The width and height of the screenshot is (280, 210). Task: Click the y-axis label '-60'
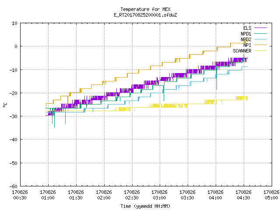14,186
